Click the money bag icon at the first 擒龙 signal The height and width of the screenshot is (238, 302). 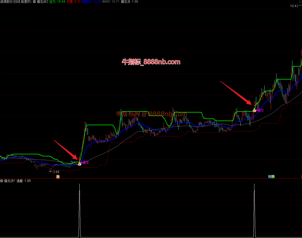(x=79, y=164)
